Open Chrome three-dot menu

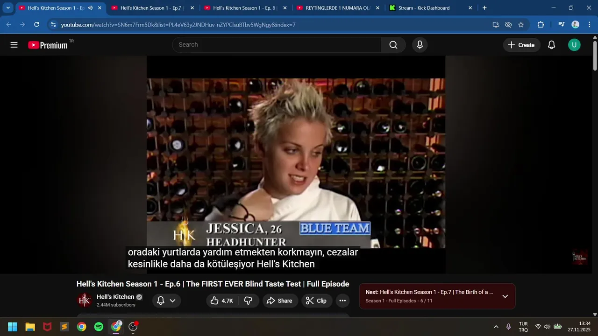click(x=589, y=25)
